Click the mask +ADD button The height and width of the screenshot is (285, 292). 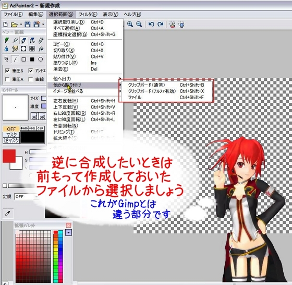point(24,128)
